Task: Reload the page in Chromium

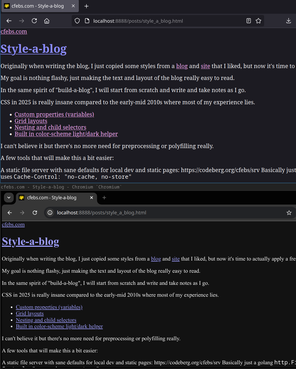Action: pos(35,213)
